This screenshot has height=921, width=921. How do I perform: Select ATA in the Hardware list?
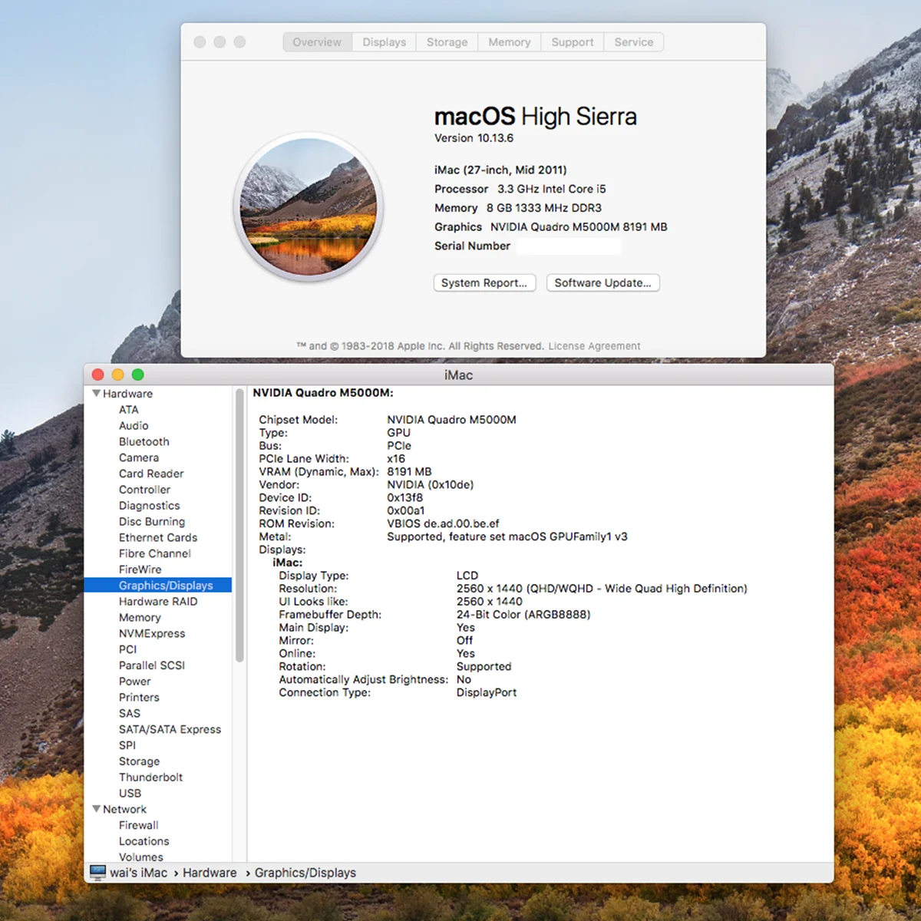pyautogui.click(x=129, y=410)
